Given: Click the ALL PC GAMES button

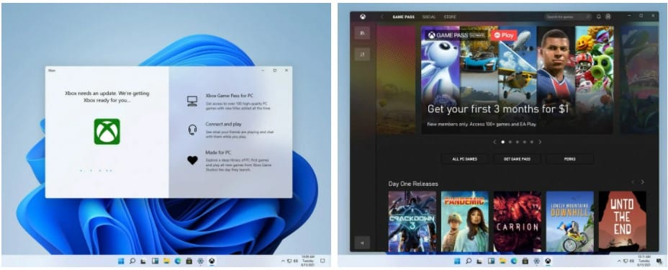Looking at the screenshot, I should [464, 159].
